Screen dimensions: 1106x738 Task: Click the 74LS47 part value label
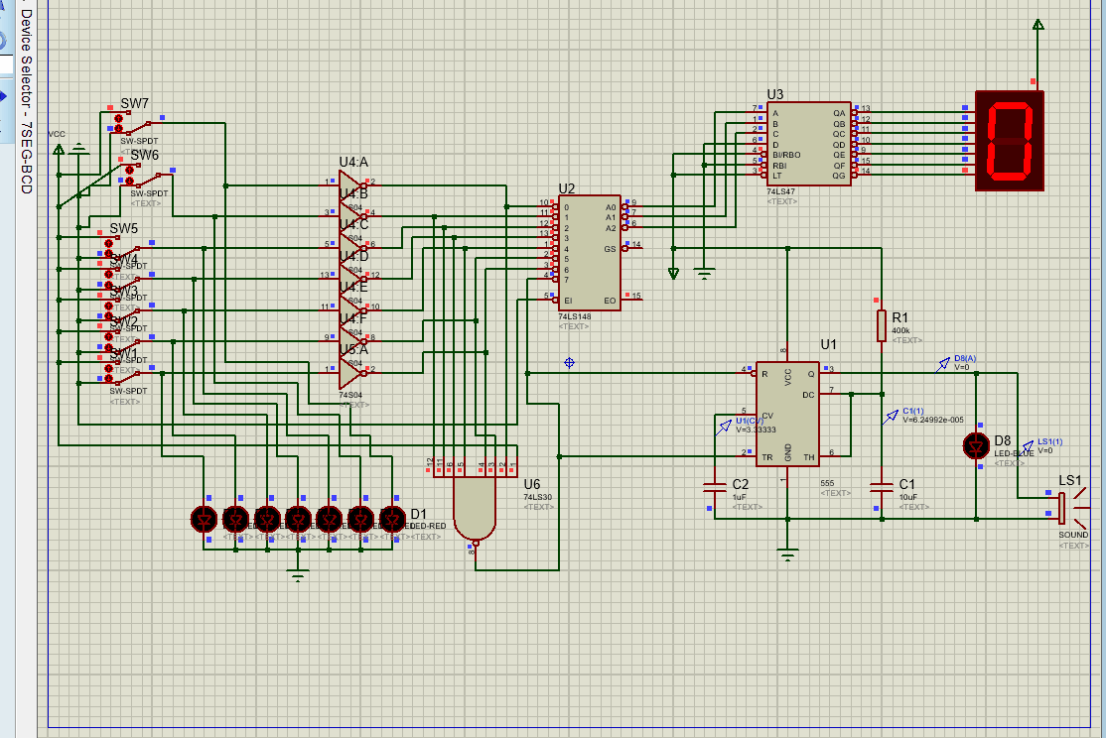[781, 191]
